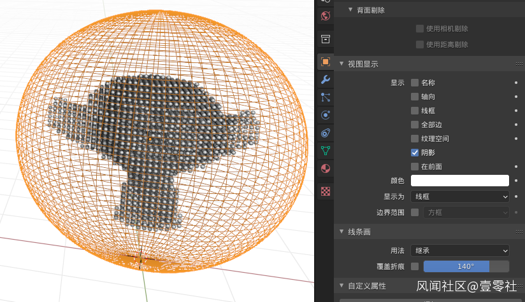Image resolution: width=525 pixels, height=302 pixels.
Task: Enable the 线框 display checkbox
Action: 415,111
